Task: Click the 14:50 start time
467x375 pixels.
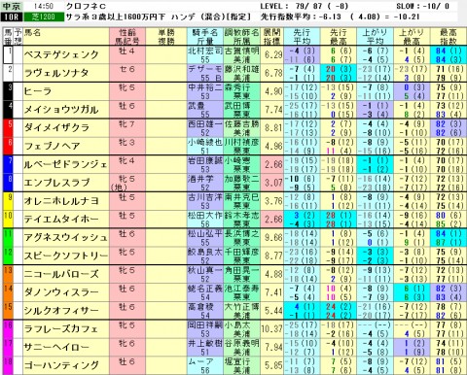Action: [x=44, y=6]
